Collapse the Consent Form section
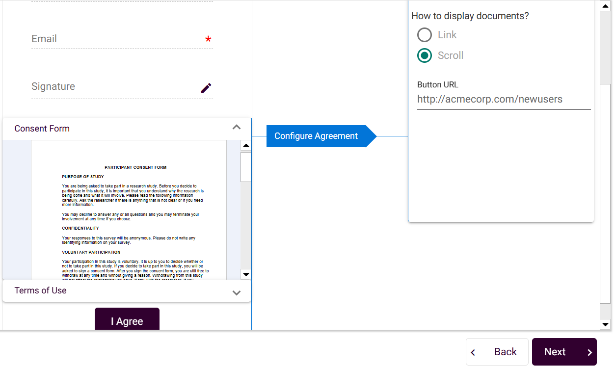This screenshot has width=615, height=368. tap(237, 128)
